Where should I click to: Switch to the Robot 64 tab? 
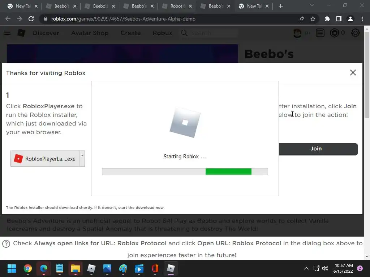pyautogui.click(x=176, y=6)
